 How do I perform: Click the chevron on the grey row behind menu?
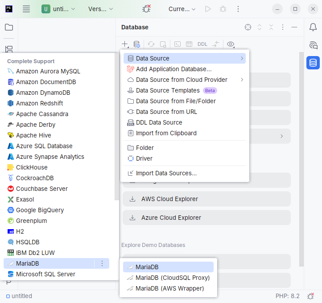tap(282, 136)
